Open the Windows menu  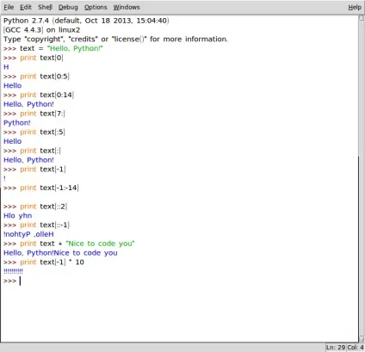pos(127,7)
